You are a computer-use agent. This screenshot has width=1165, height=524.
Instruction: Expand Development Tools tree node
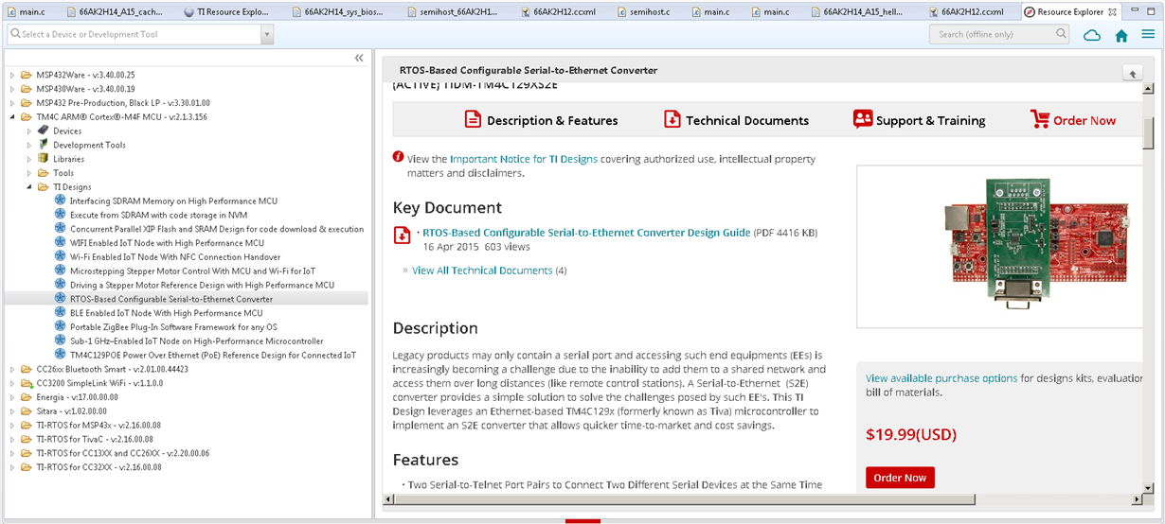point(29,145)
